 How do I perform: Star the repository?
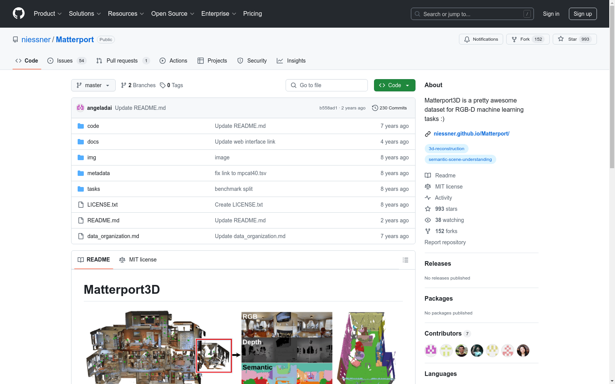click(x=575, y=39)
